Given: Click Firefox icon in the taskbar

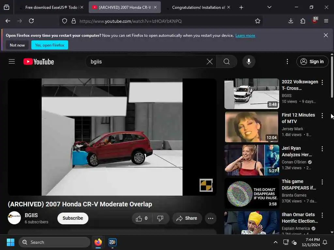Looking at the screenshot, I should pos(98,242).
